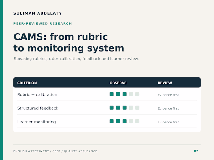Select the 'Learner monitoring' row label

(x=37, y=122)
